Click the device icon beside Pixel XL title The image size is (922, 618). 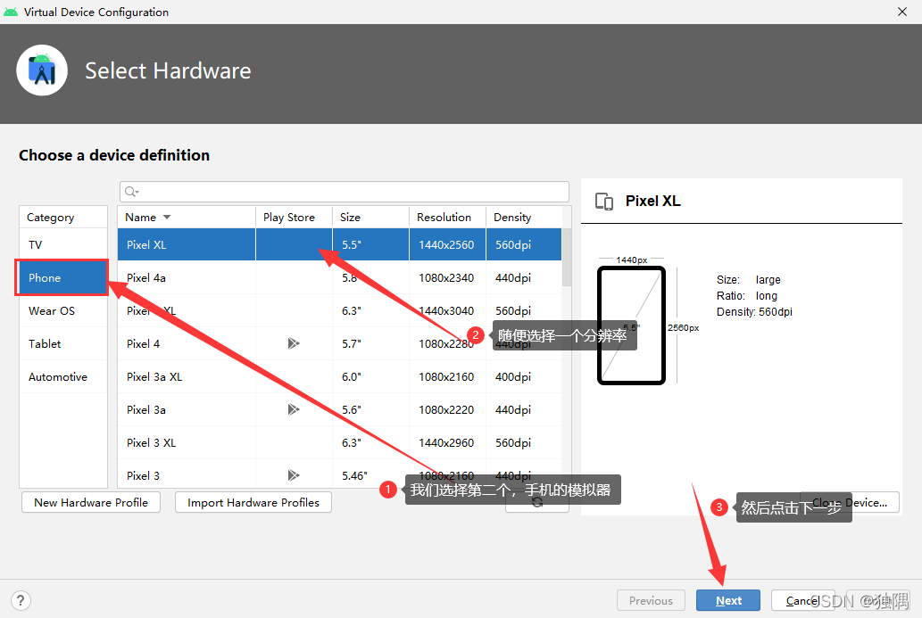coord(604,202)
